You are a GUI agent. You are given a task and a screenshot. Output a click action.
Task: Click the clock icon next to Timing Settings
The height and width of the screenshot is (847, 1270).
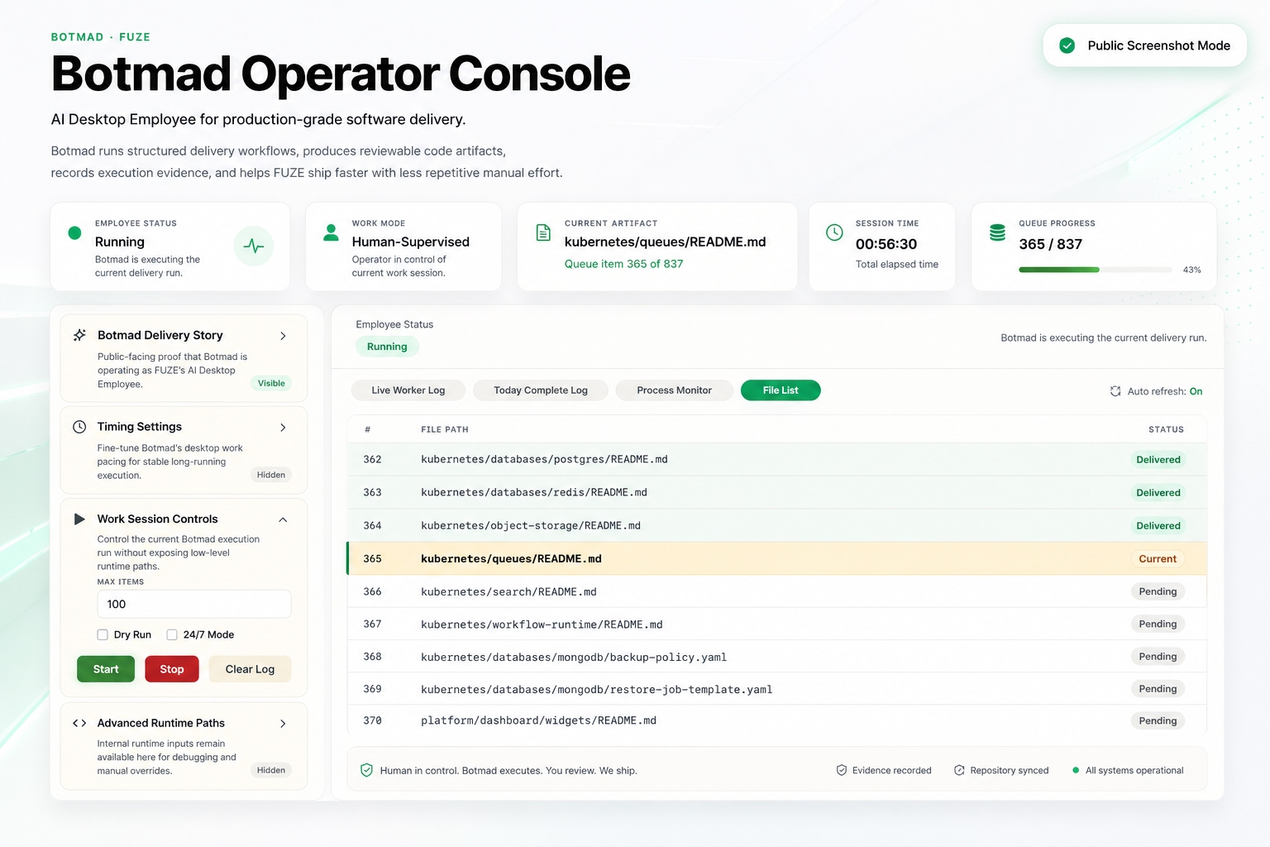[x=79, y=427]
